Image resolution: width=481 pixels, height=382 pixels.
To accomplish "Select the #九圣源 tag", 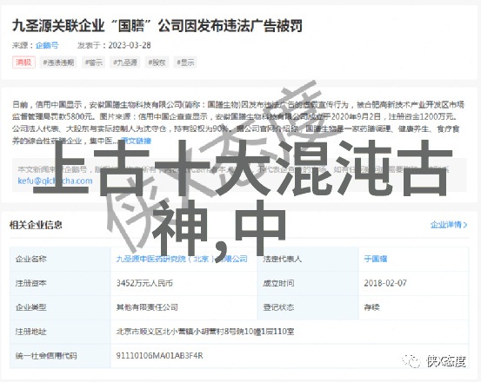I will (x=125, y=63).
